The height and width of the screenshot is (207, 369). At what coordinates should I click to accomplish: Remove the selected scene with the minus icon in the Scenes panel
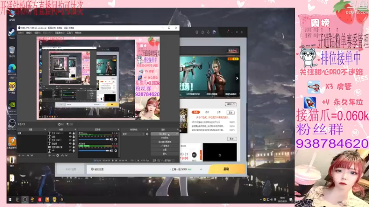click(x=23, y=155)
